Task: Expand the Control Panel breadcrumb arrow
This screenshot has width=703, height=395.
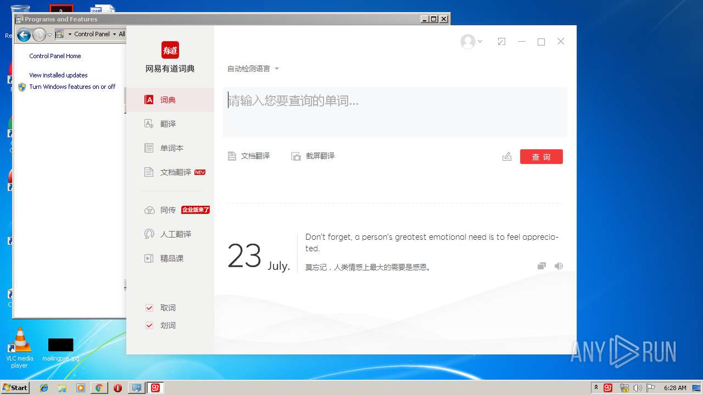Action: (114, 34)
